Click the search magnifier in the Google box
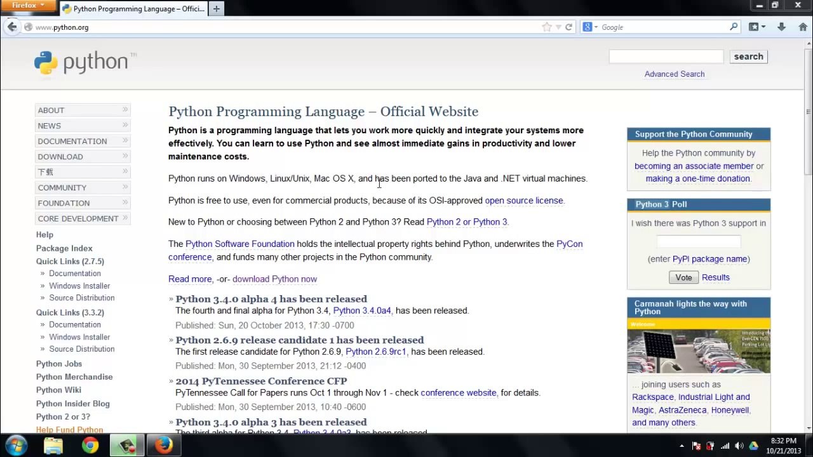This screenshot has width=813, height=457. coord(734,27)
